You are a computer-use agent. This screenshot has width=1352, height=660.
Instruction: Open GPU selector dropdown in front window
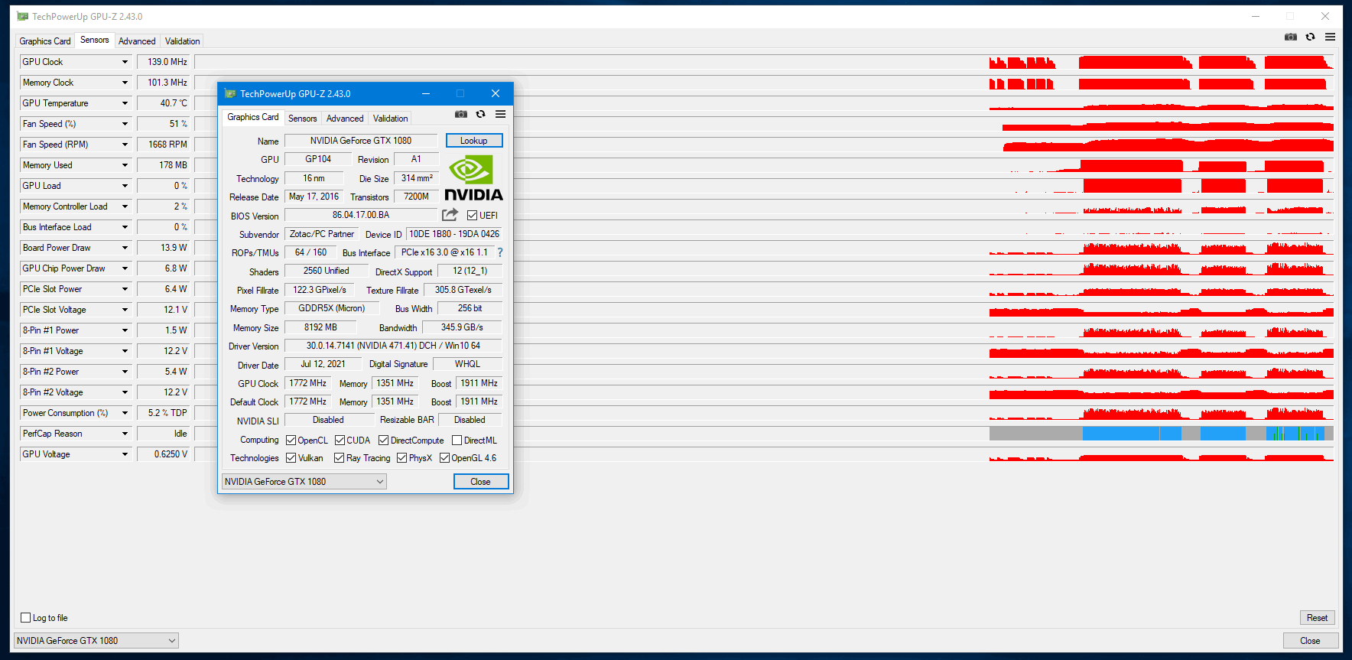tap(304, 481)
